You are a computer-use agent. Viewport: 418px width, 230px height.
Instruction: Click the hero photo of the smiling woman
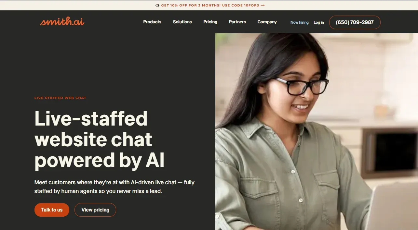tap(317, 131)
